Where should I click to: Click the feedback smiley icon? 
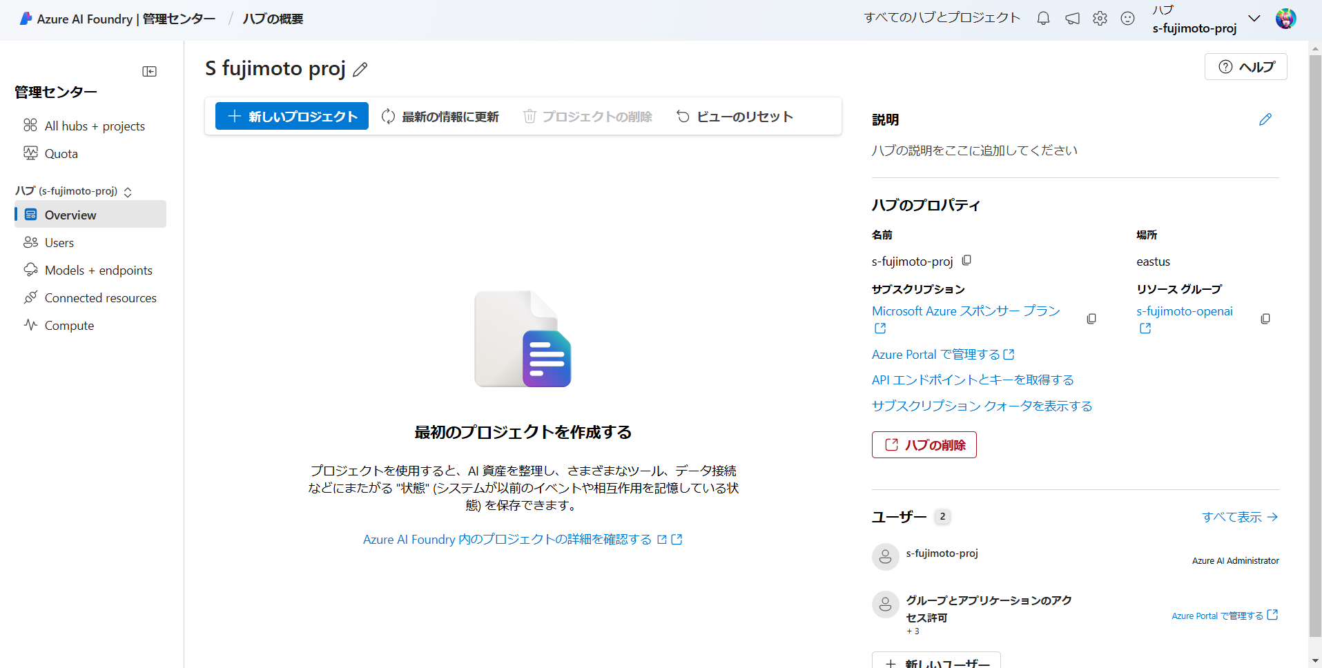[x=1127, y=19]
